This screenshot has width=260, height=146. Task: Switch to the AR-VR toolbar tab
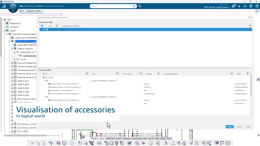tap(151, 138)
